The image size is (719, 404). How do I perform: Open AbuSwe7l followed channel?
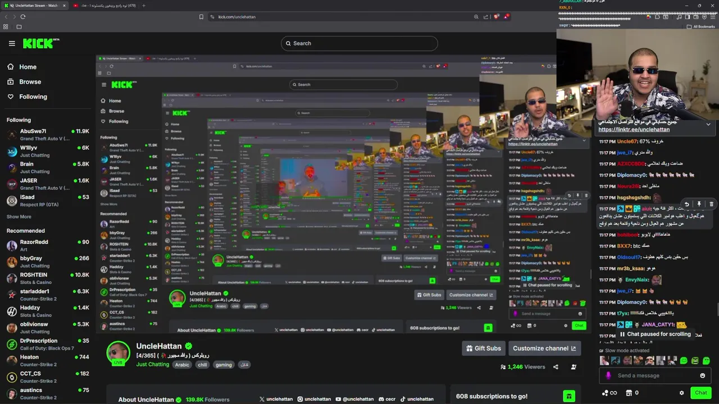pyautogui.click(x=48, y=135)
